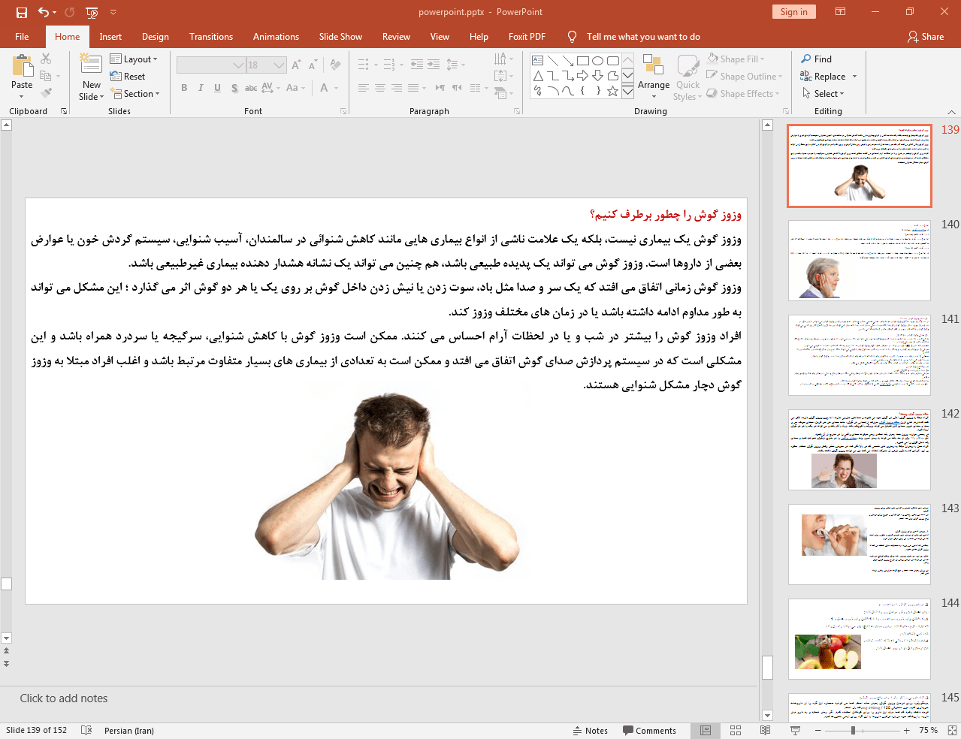Switch to Slide Sorter view

736,730
